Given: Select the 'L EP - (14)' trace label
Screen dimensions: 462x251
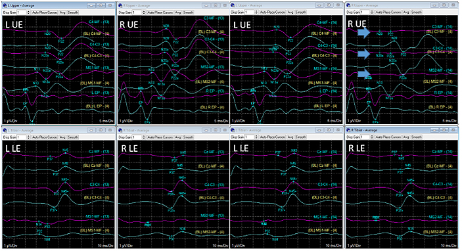Looking at the screenshot, I should (328, 91).
